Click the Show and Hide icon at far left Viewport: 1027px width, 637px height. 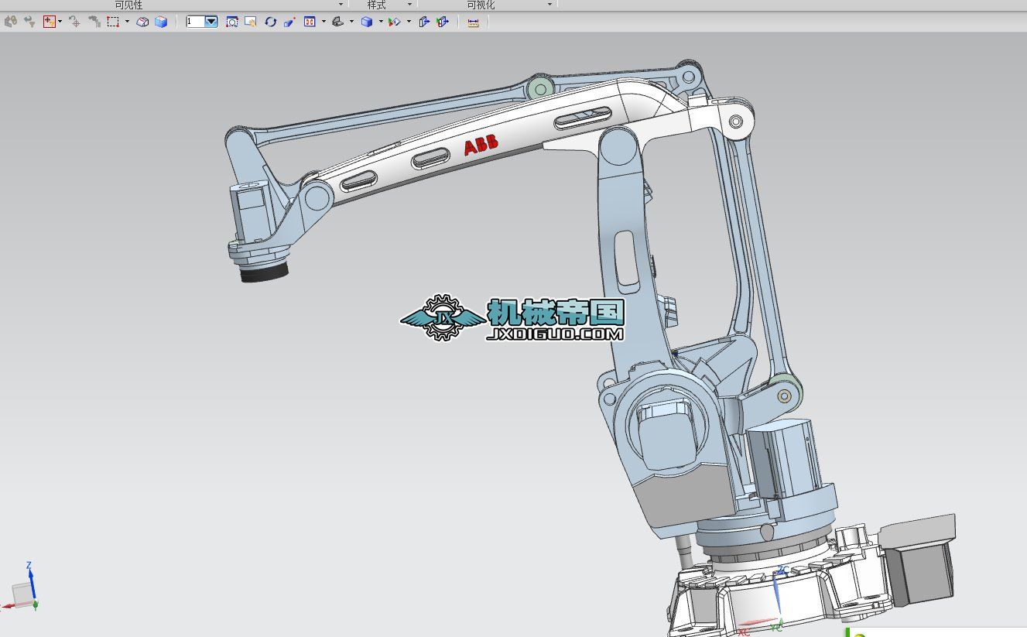(12, 22)
